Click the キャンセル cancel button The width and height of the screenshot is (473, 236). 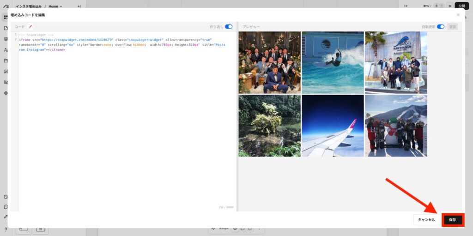pos(426,220)
